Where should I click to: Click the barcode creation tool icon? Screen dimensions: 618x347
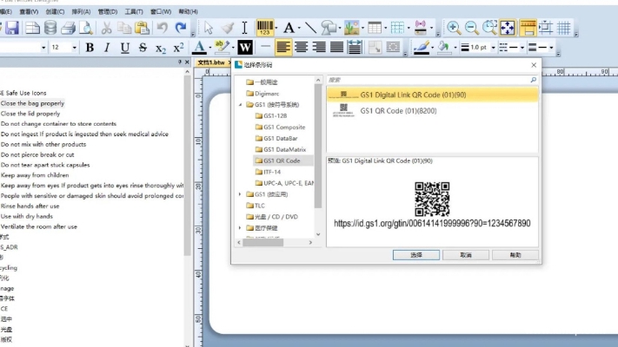pyautogui.click(x=264, y=28)
